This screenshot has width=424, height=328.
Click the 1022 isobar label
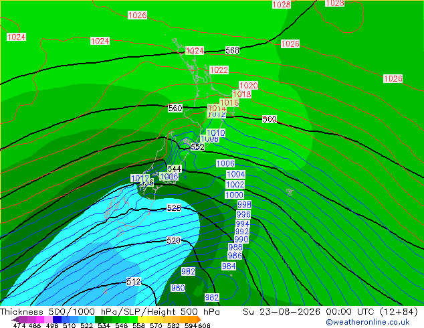219,70
